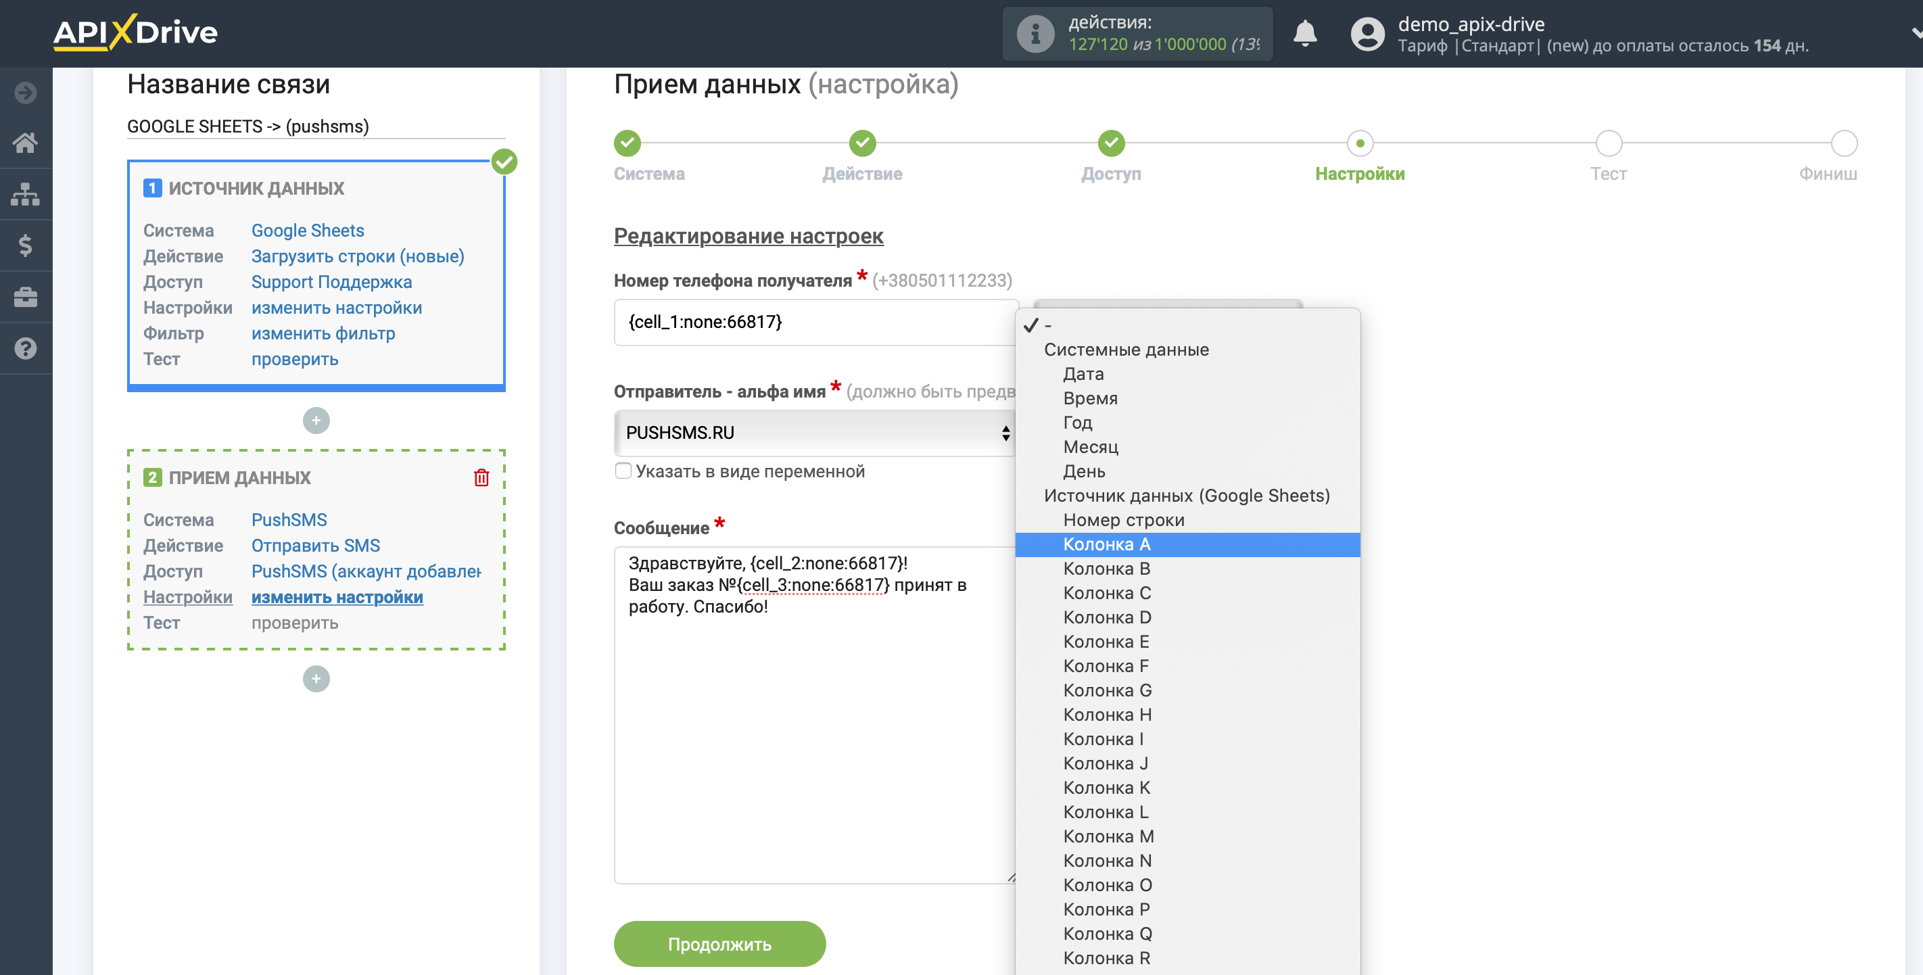Select Колонка H option
The width and height of the screenshot is (1923, 975).
1187,715
